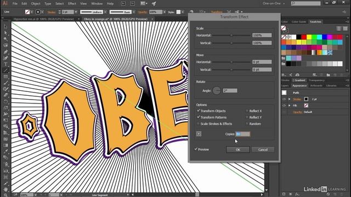Click Cancel in Transform Effect dialog
The image size is (351, 197).
[263, 149]
